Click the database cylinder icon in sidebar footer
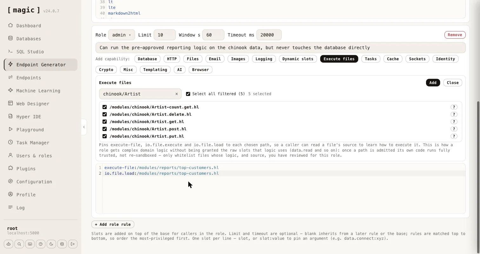This screenshot has width=480, height=254. (x=62, y=244)
